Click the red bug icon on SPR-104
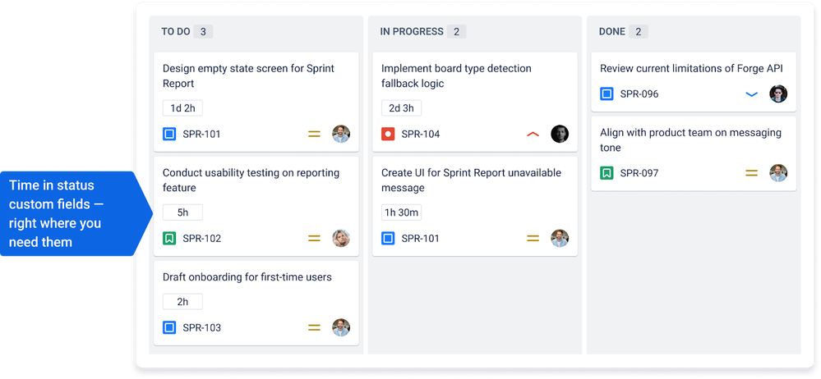The image size is (821, 379). (388, 135)
